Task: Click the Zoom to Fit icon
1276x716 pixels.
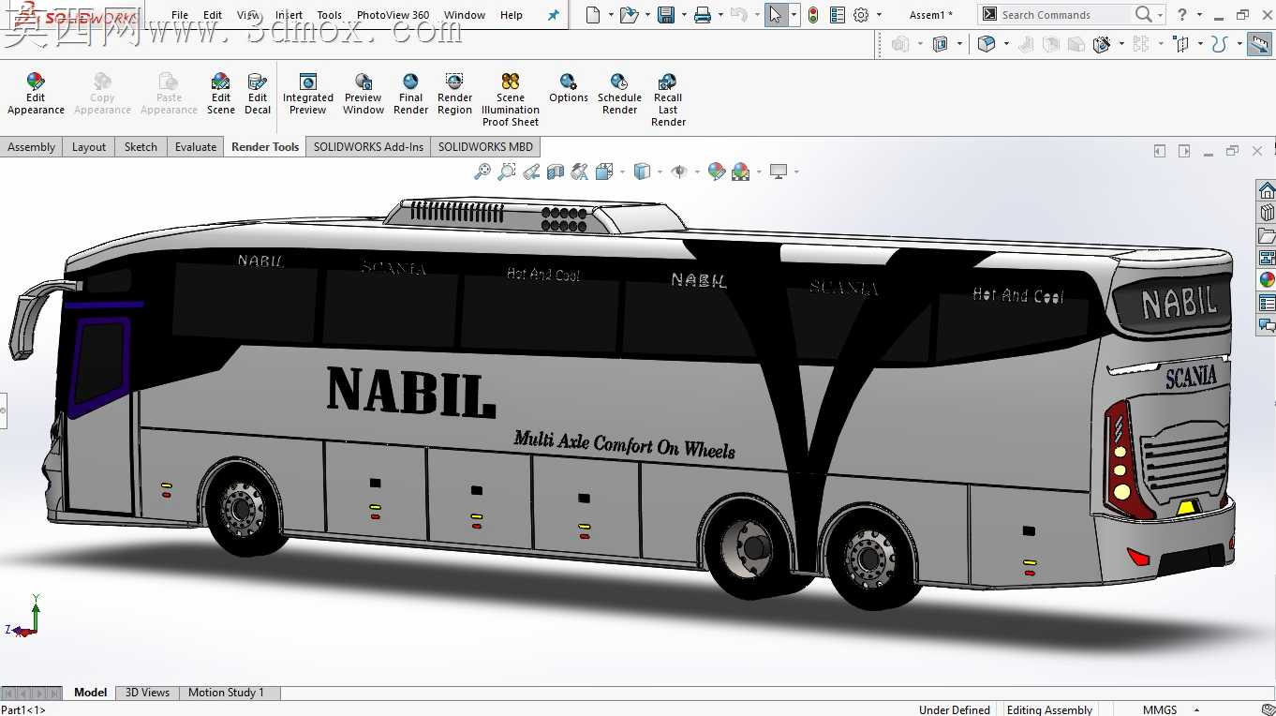Action: 482,172
